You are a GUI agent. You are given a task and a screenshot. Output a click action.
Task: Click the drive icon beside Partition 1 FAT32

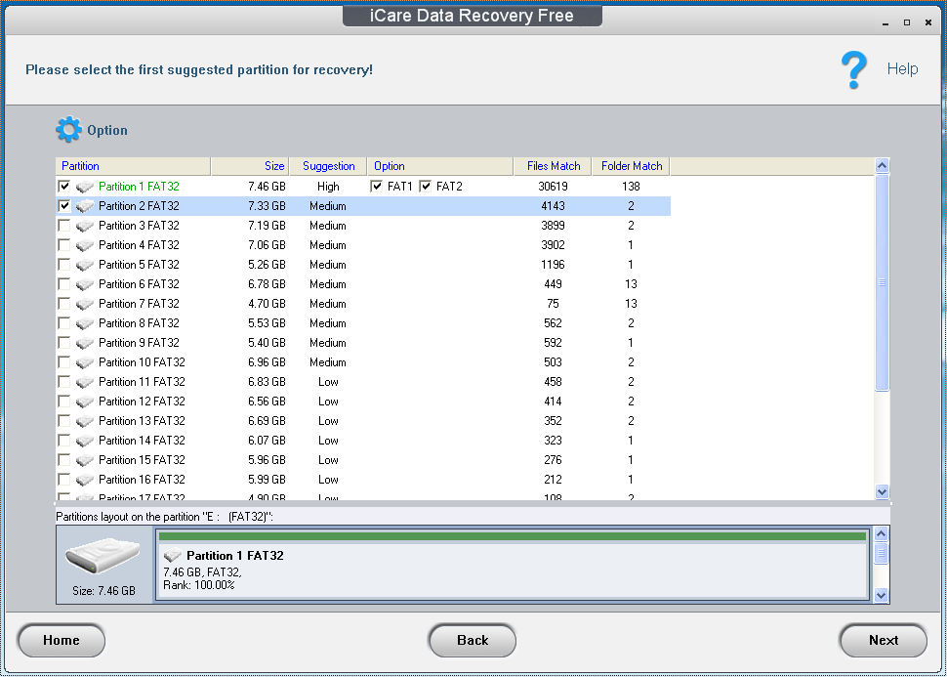(x=84, y=187)
